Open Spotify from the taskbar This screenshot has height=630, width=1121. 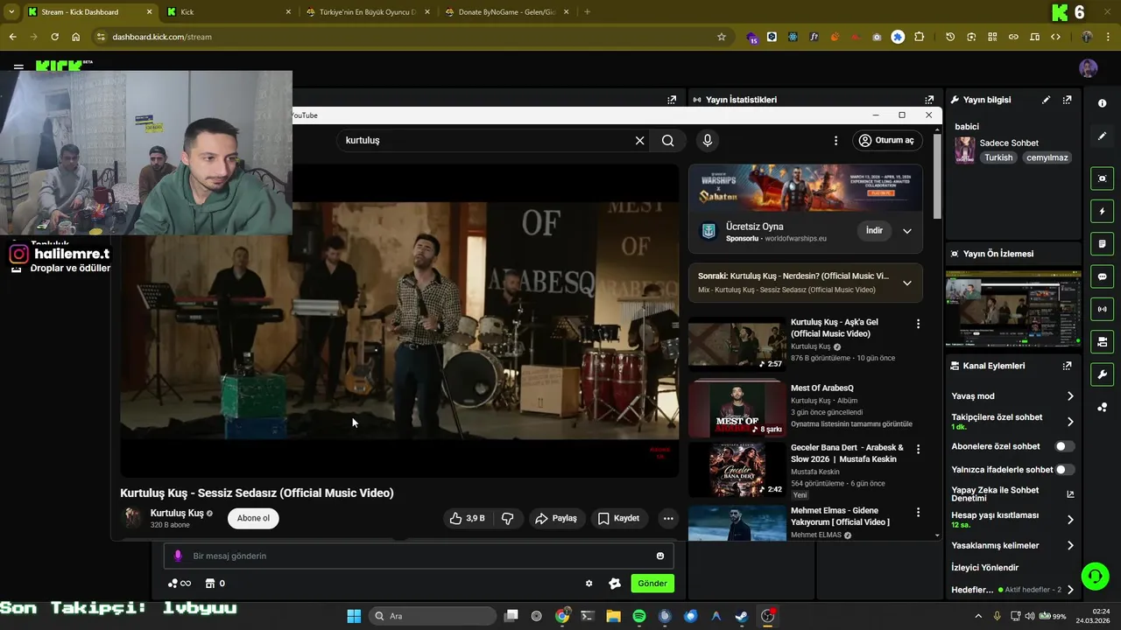pos(639,616)
